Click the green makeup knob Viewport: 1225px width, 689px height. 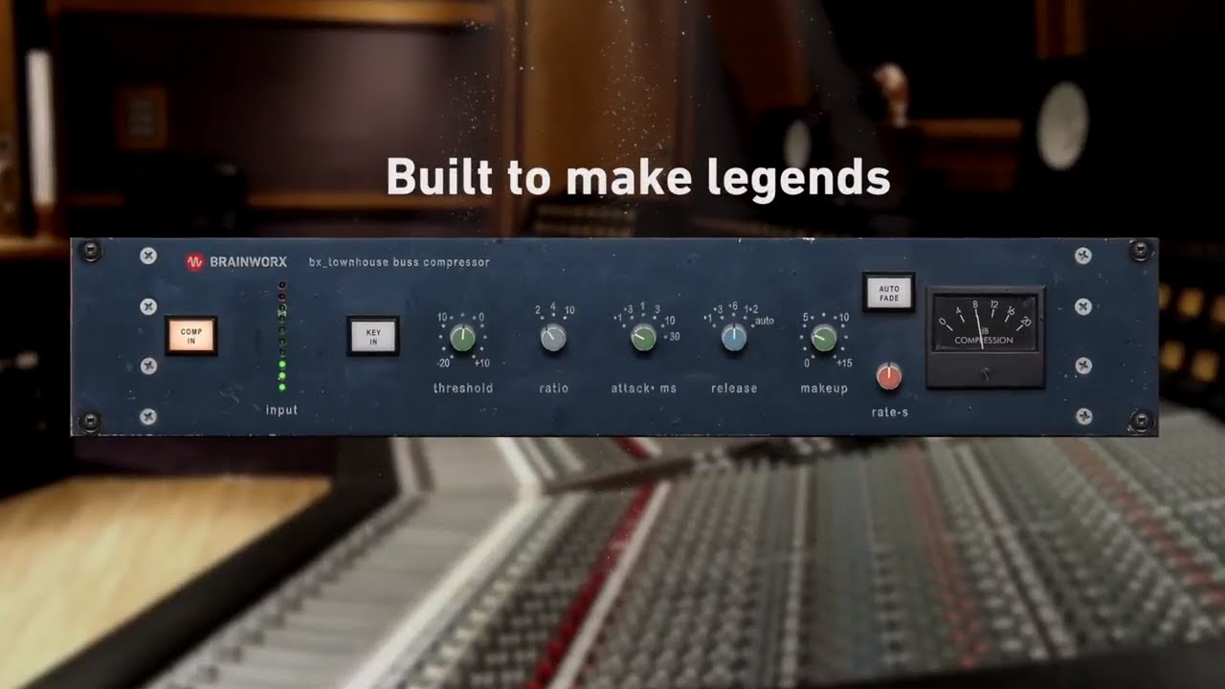824,337
